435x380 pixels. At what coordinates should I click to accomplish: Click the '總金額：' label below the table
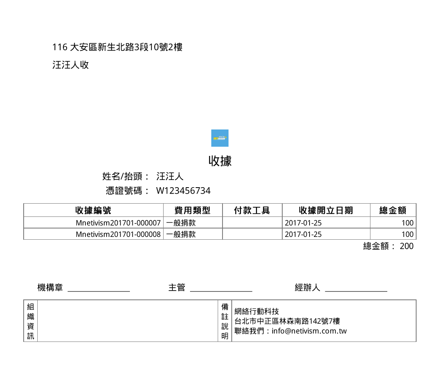click(x=380, y=246)
